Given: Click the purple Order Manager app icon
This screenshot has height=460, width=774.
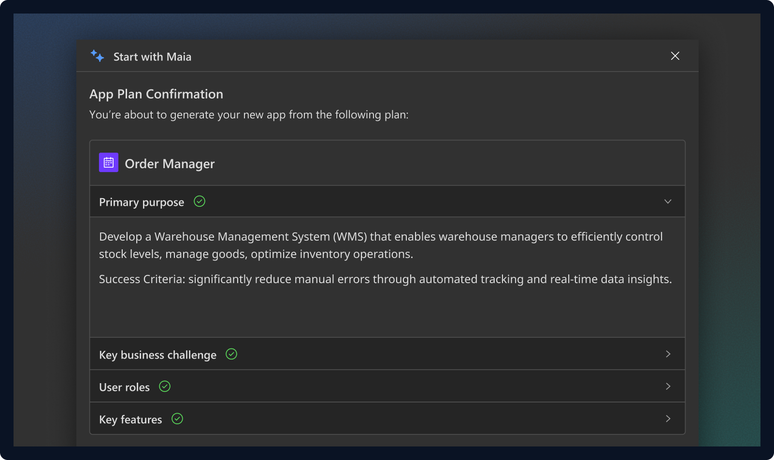Looking at the screenshot, I should 109,163.
